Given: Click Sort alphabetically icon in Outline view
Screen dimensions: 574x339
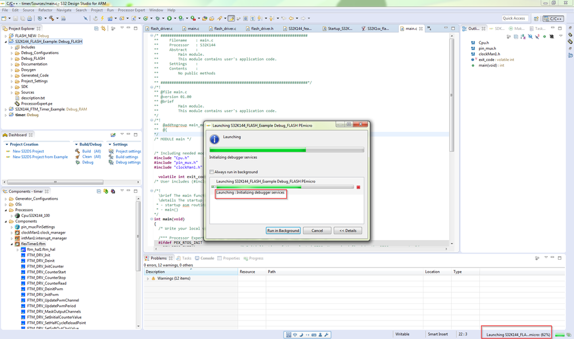Looking at the screenshot, I should point(523,36).
